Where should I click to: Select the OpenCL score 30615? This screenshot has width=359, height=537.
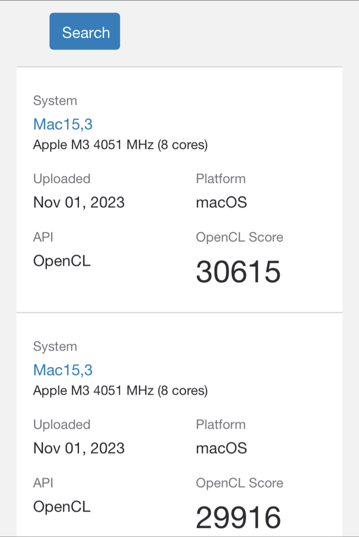238,272
